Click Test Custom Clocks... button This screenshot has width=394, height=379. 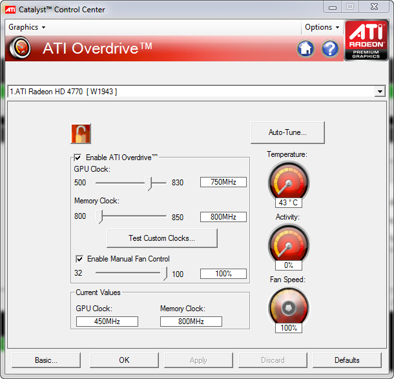162,238
